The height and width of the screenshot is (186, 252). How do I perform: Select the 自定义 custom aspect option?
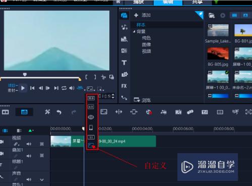coord(91,146)
